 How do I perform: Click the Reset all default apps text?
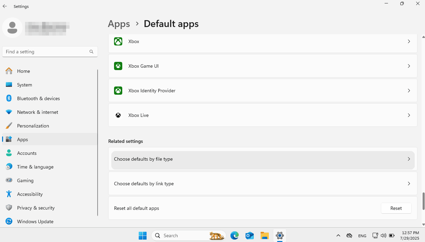coord(136,208)
